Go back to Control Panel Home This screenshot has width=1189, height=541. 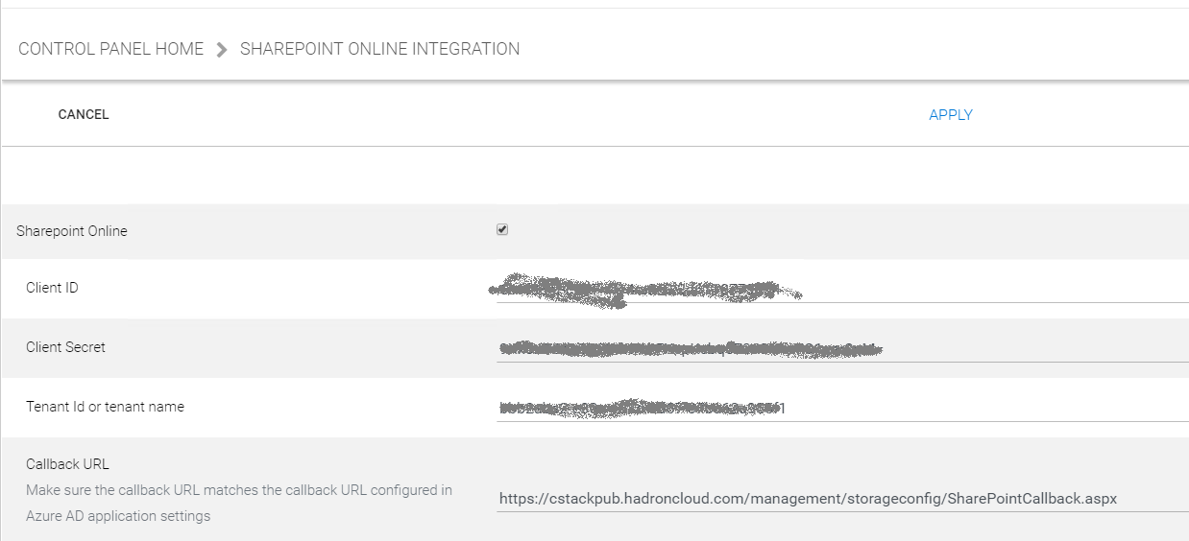click(x=111, y=49)
